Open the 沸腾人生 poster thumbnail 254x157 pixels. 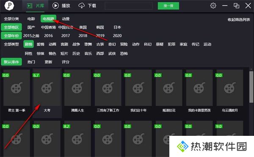click(x=77, y=88)
